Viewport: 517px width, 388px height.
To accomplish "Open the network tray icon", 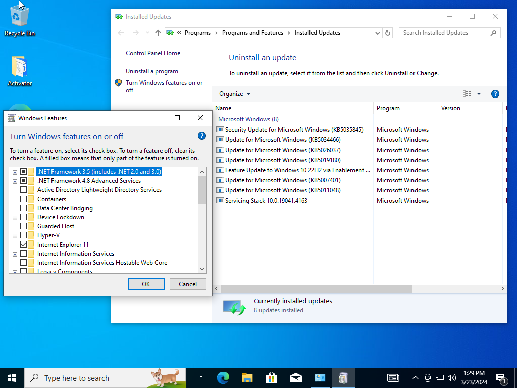I will [x=440, y=378].
